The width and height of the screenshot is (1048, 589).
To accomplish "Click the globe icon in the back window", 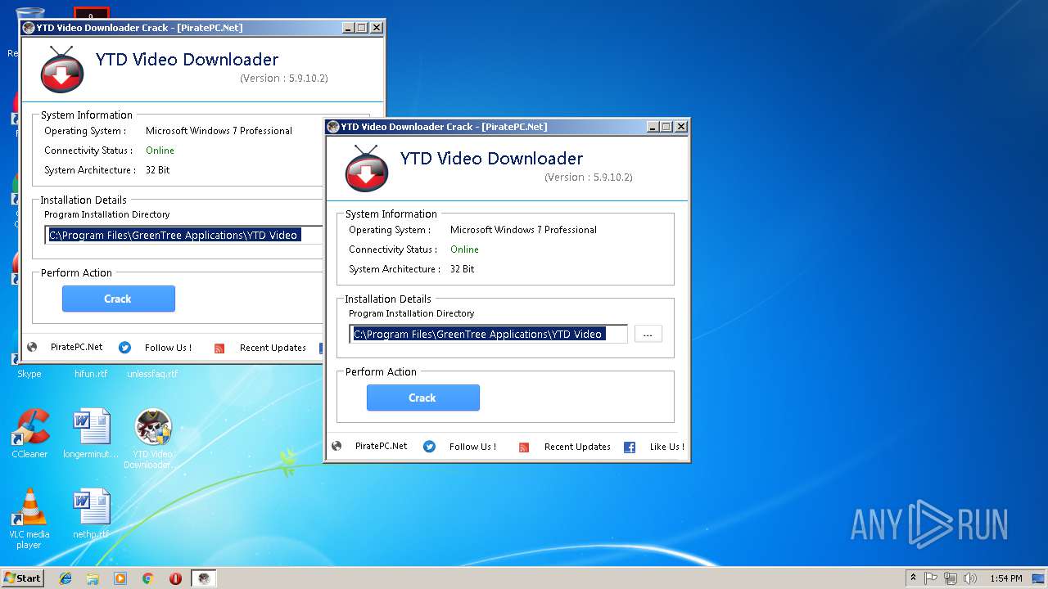I will point(32,347).
